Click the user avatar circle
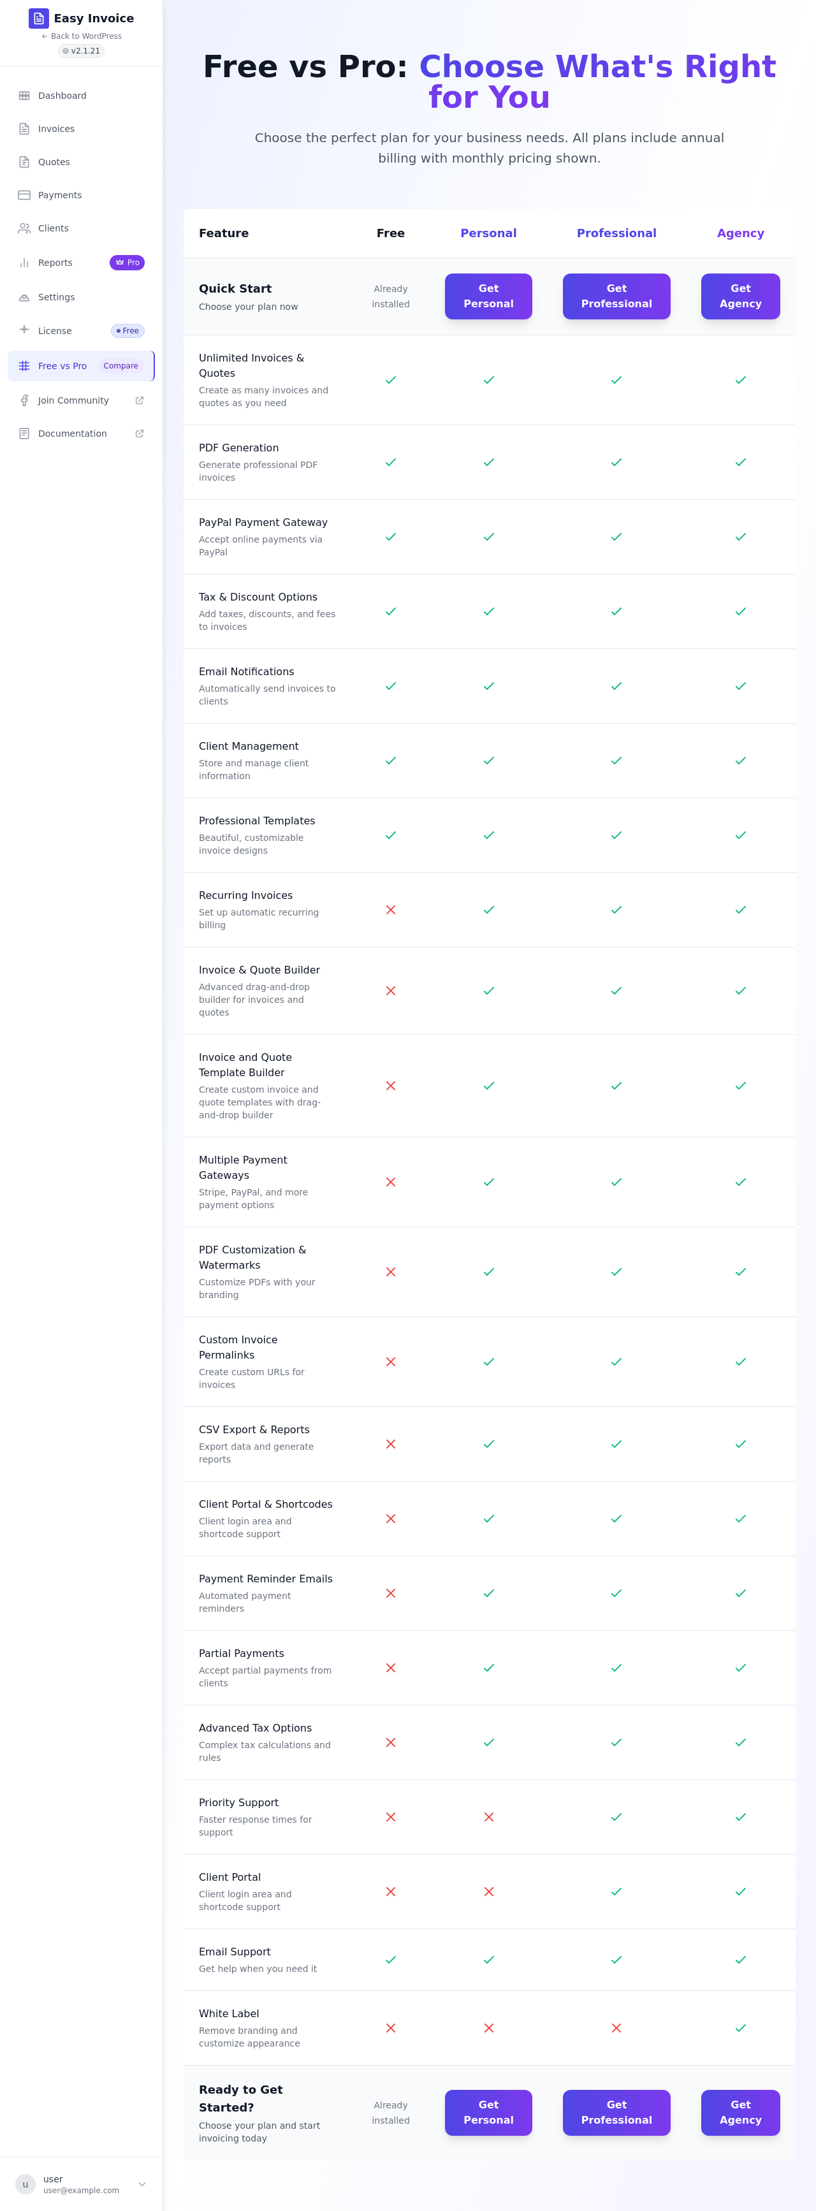The width and height of the screenshot is (816, 2211). click(25, 2184)
